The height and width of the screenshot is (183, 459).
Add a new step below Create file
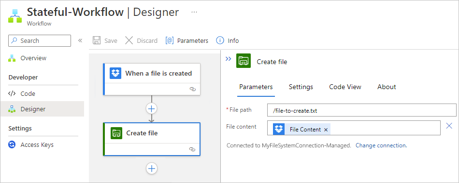(151, 169)
